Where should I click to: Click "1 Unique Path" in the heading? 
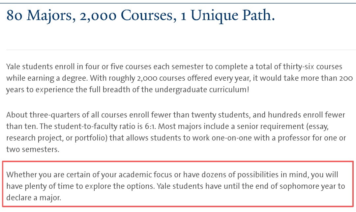(x=227, y=15)
